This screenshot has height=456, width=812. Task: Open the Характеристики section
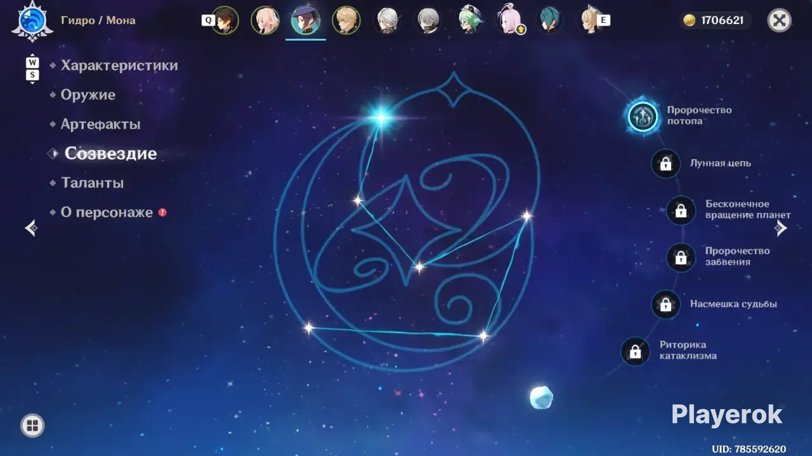pos(119,65)
